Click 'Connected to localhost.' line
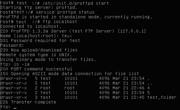The image size is (180, 110). pyautogui.click(x=31, y=26)
